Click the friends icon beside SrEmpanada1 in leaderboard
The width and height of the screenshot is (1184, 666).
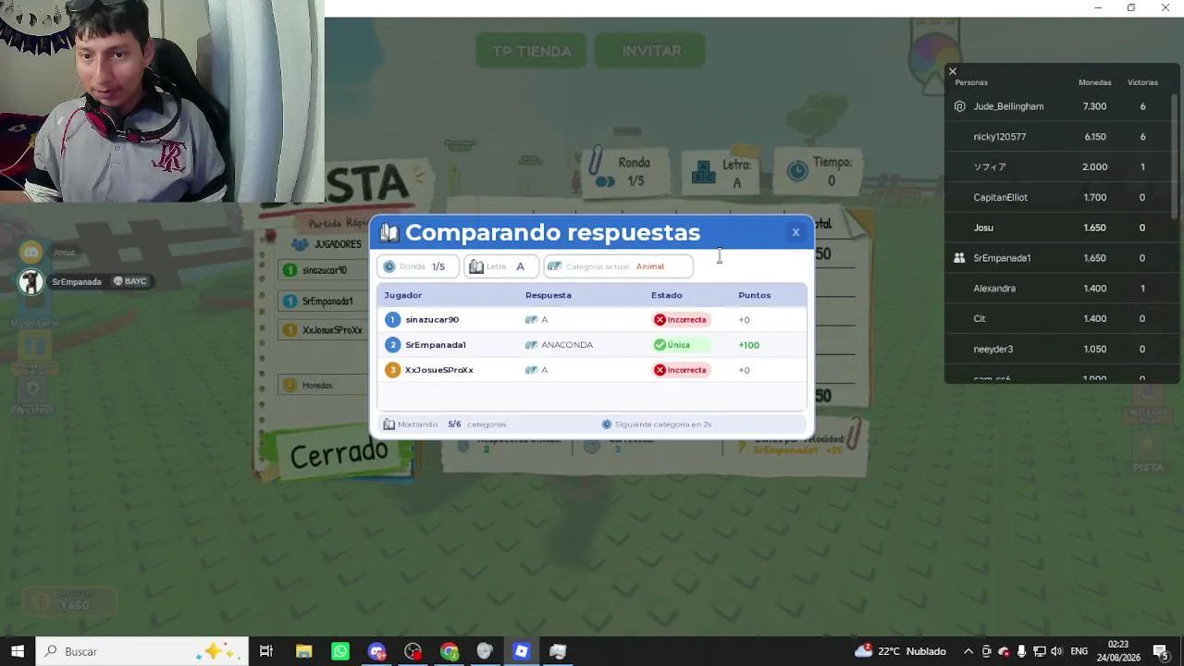click(959, 258)
